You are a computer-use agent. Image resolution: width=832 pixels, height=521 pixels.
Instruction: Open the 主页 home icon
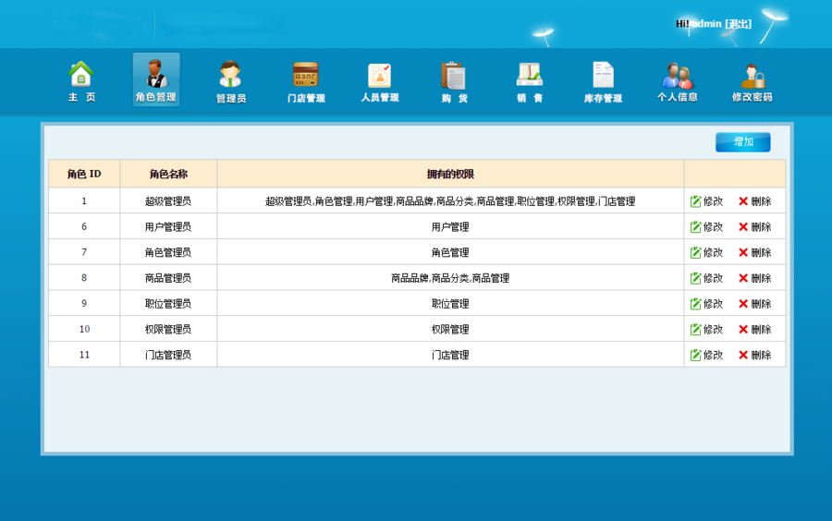(81, 76)
